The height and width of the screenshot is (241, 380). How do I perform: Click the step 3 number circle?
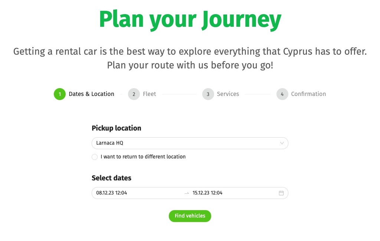point(208,94)
